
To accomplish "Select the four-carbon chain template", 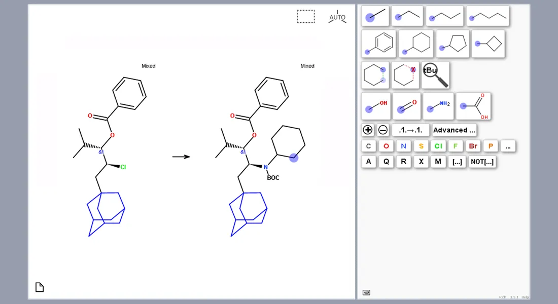I will [x=488, y=16].
